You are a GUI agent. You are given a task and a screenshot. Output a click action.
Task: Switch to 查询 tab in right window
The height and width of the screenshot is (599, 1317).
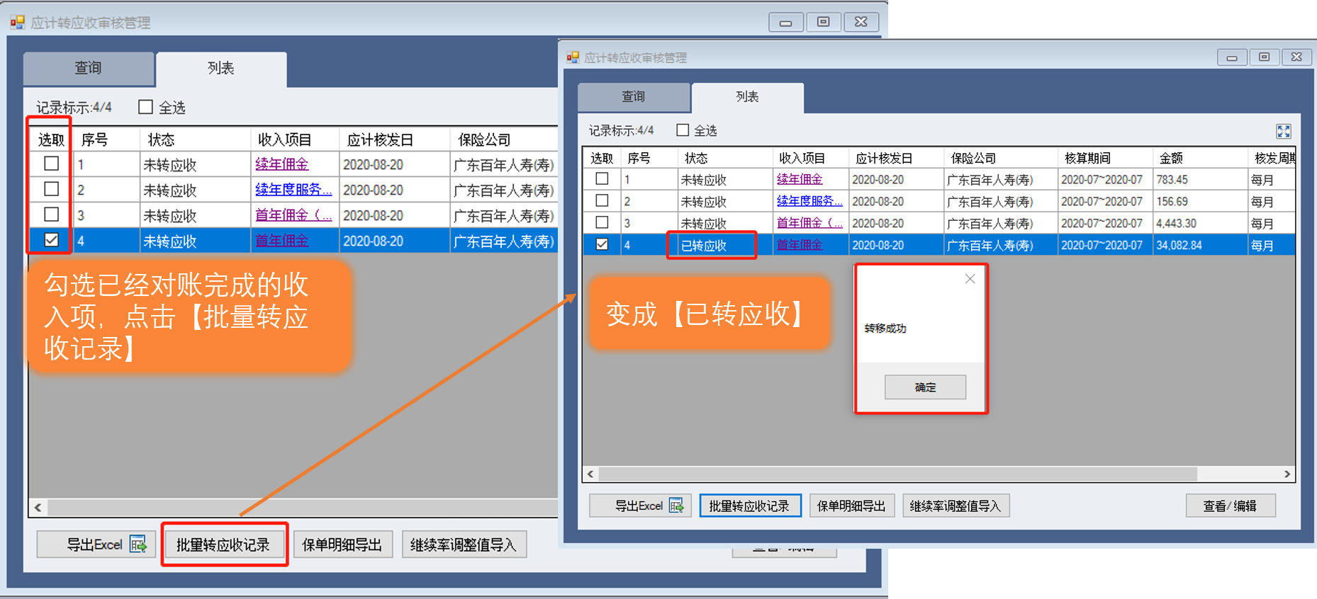coord(633,97)
